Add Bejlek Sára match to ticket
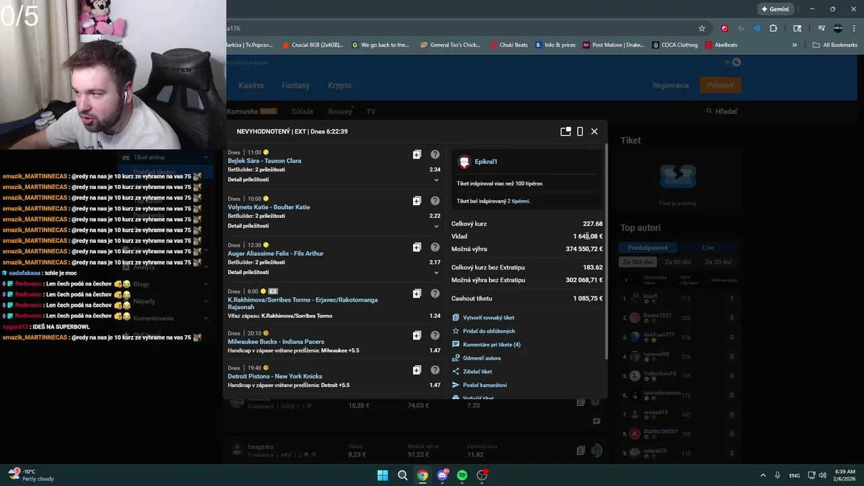This screenshot has height=486, width=864. click(417, 155)
